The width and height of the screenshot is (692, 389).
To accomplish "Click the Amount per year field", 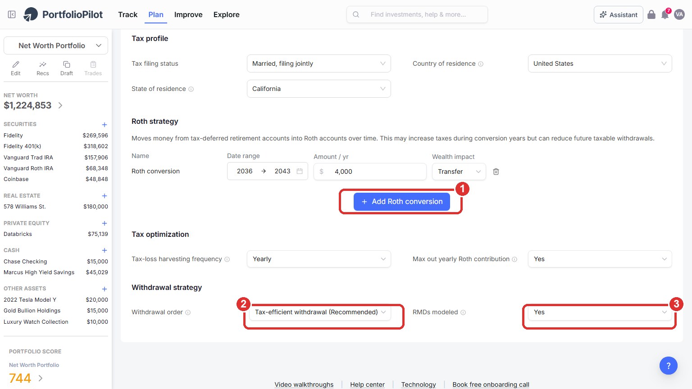I will tap(370, 172).
